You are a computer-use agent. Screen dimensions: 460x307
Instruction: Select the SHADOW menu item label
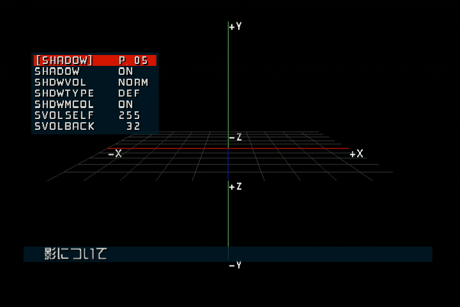pos(57,72)
